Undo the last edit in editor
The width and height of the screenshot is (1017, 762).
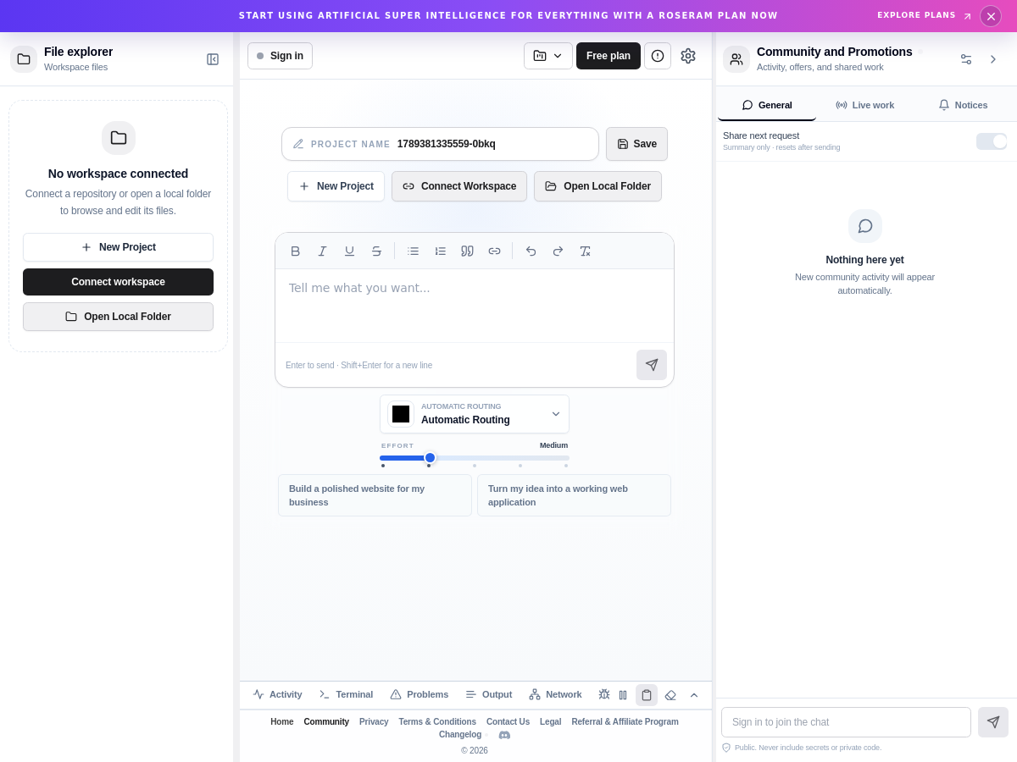pyautogui.click(x=531, y=251)
